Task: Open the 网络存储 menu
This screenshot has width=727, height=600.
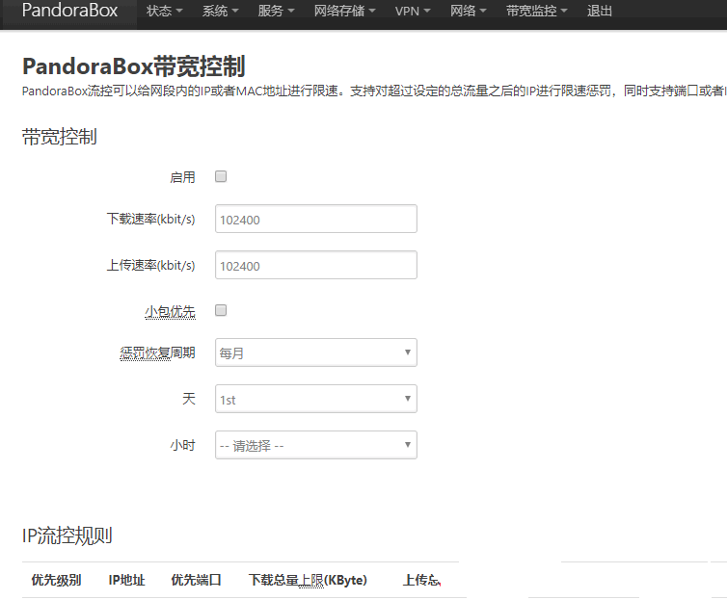Action: click(x=345, y=12)
